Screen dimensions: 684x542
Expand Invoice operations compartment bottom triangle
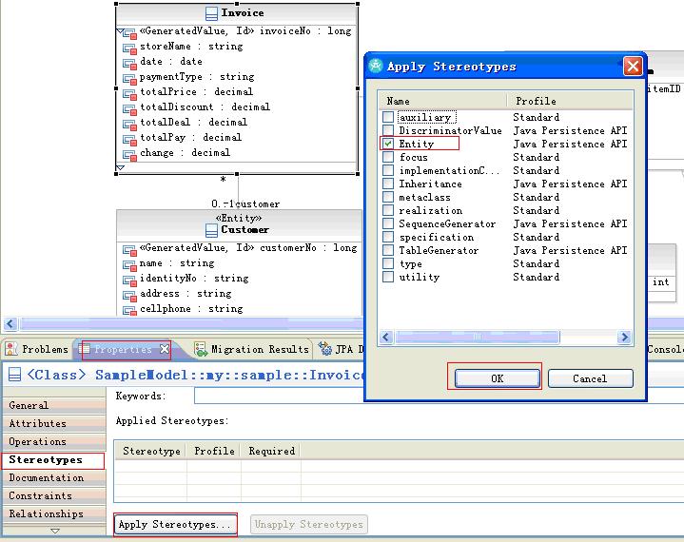[121, 168]
